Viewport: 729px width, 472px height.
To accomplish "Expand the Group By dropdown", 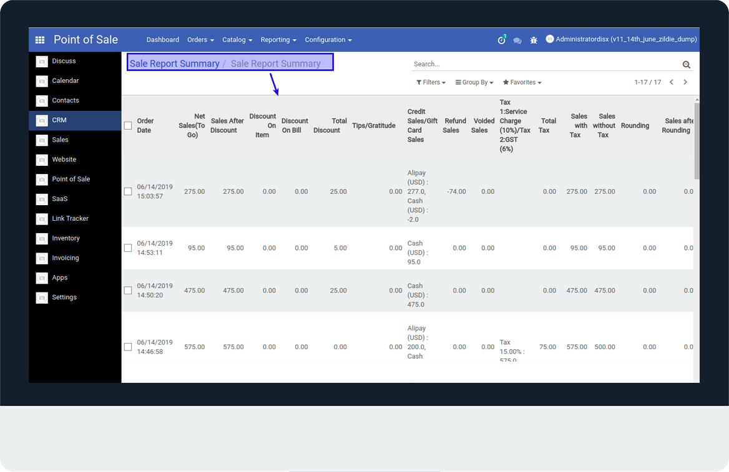I will click(474, 82).
